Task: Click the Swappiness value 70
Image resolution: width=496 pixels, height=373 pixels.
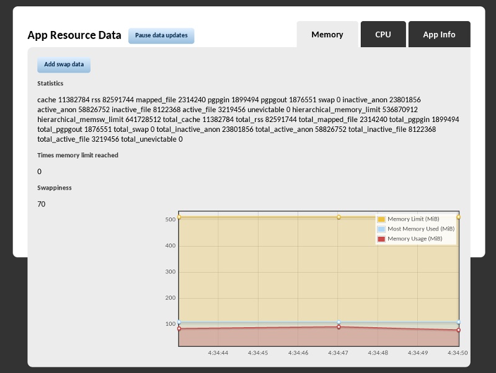Action: 41,204
